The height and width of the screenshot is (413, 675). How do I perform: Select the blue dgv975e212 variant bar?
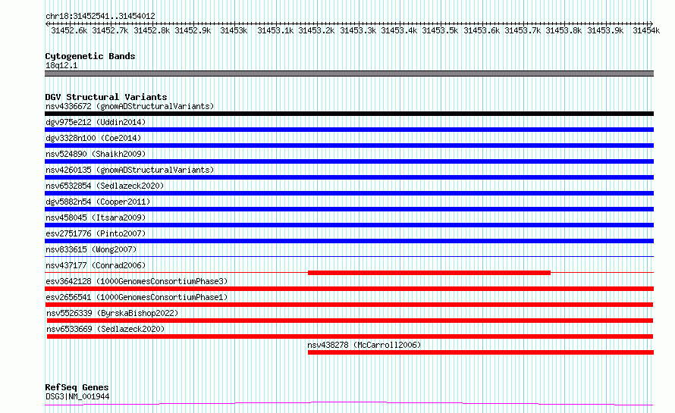(x=349, y=130)
